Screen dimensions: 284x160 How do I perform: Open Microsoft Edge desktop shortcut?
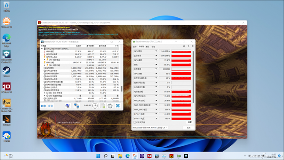(x=7, y=40)
